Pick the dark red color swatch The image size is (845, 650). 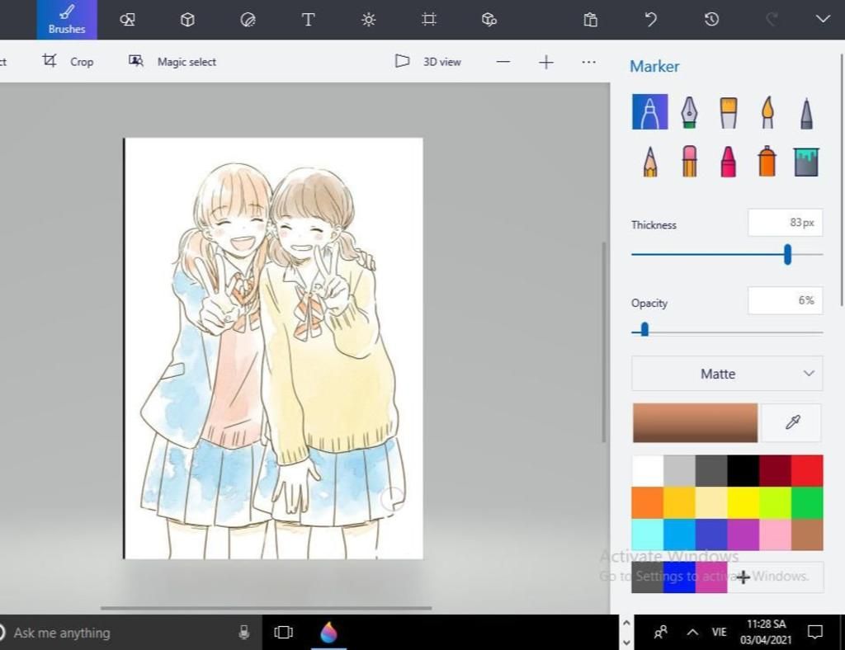click(775, 471)
